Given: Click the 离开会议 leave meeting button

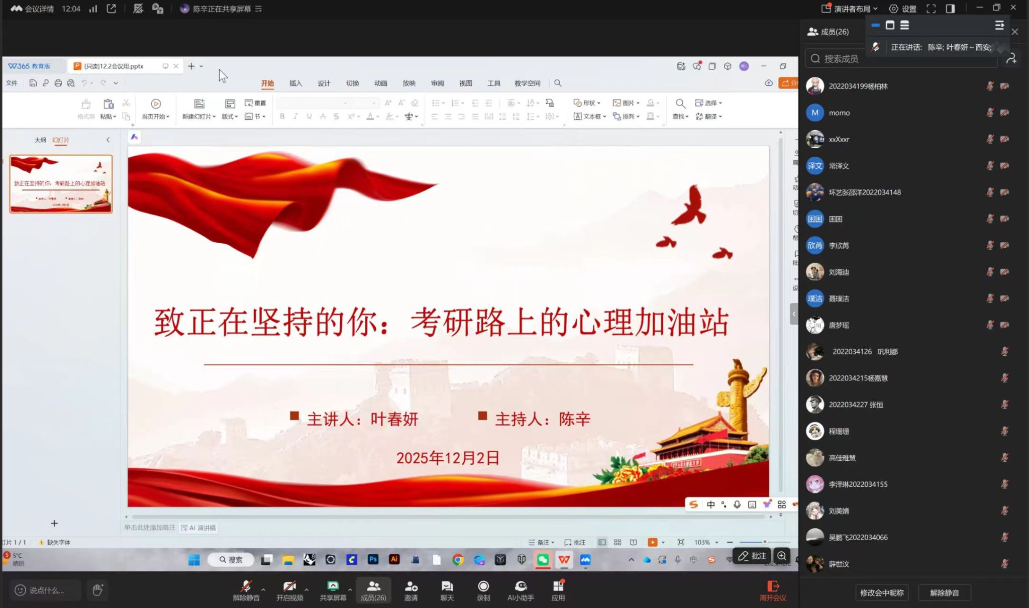Looking at the screenshot, I should [772, 590].
